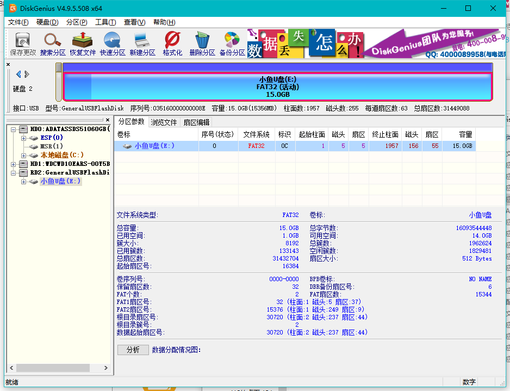Open the 格式化 format tool
The height and width of the screenshot is (391, 510).
172,42
